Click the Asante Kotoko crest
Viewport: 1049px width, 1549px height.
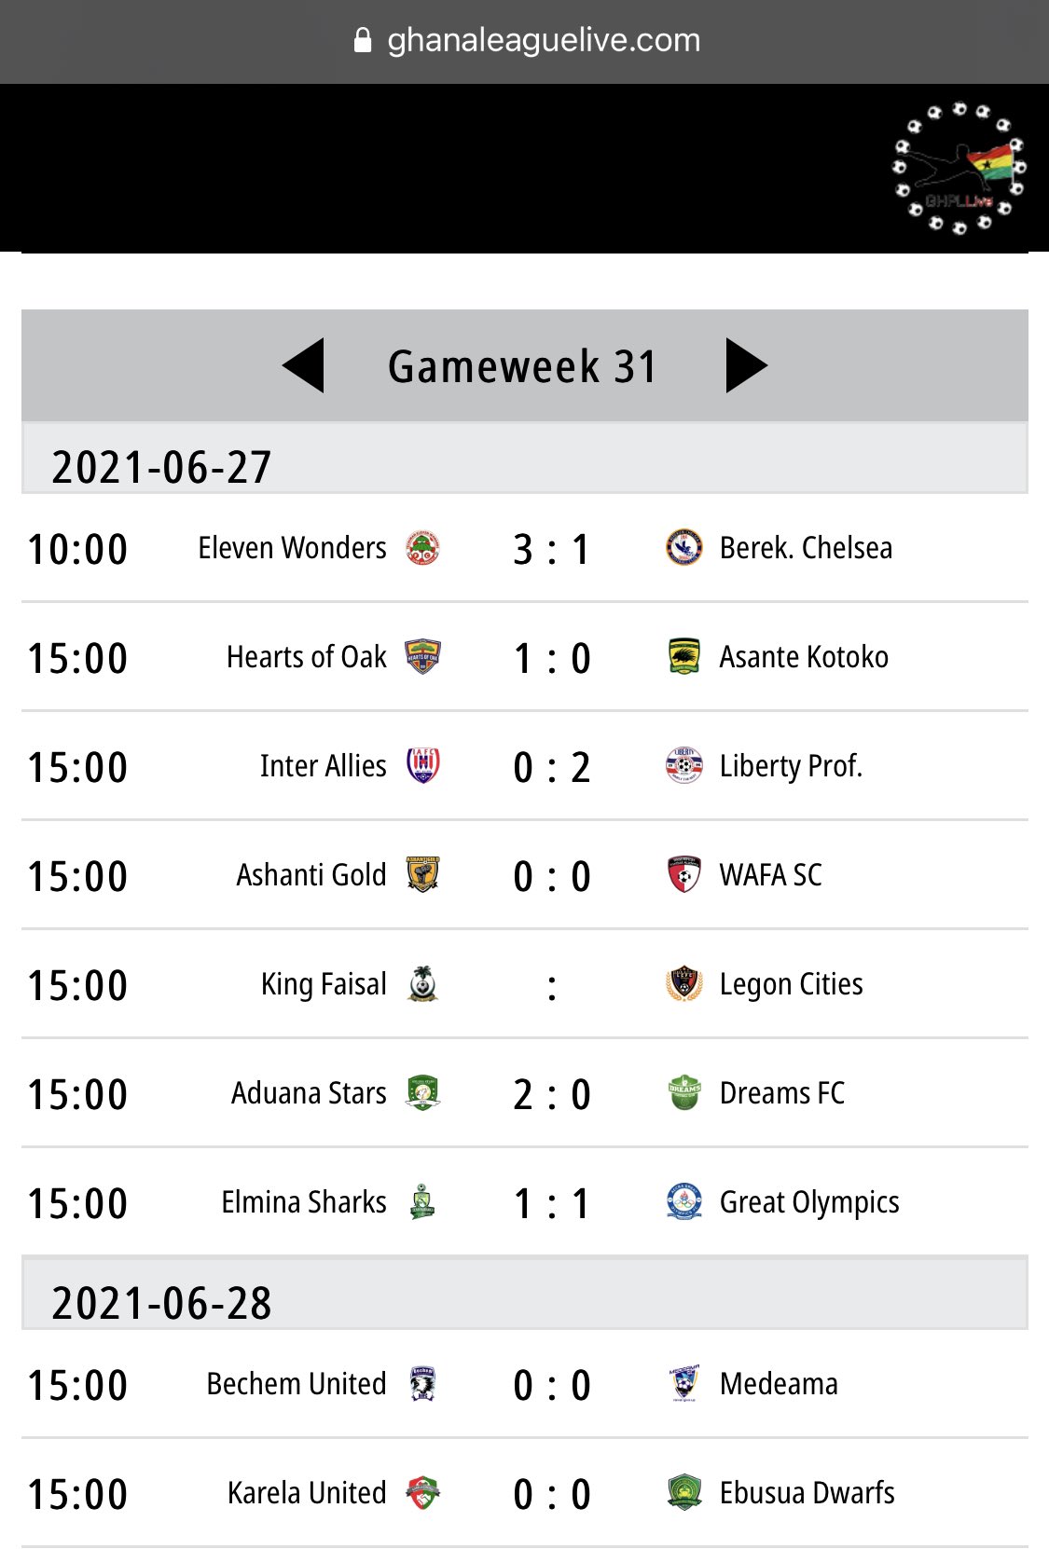pyautogui.click(x=684, y=657)
